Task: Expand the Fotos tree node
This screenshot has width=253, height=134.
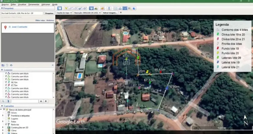Action: 3,121
